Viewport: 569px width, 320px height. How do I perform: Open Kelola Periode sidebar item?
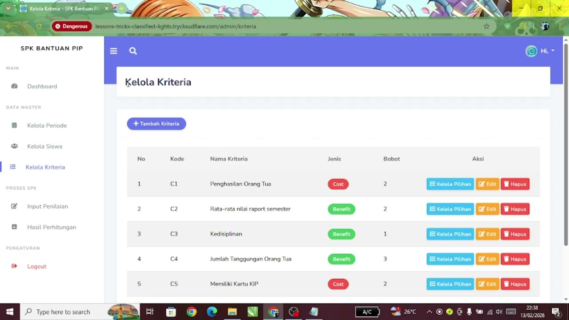(47, 125)
